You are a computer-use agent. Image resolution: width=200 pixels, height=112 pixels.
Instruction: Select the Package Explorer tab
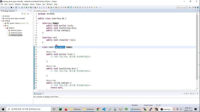[8, 11]
